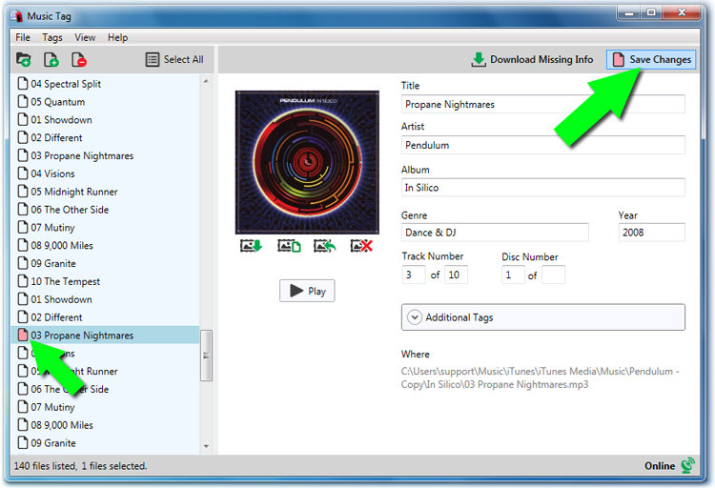715x489 pixels.
Task: Click the Disc Number field containing 1
Action: tap(513, 275)
